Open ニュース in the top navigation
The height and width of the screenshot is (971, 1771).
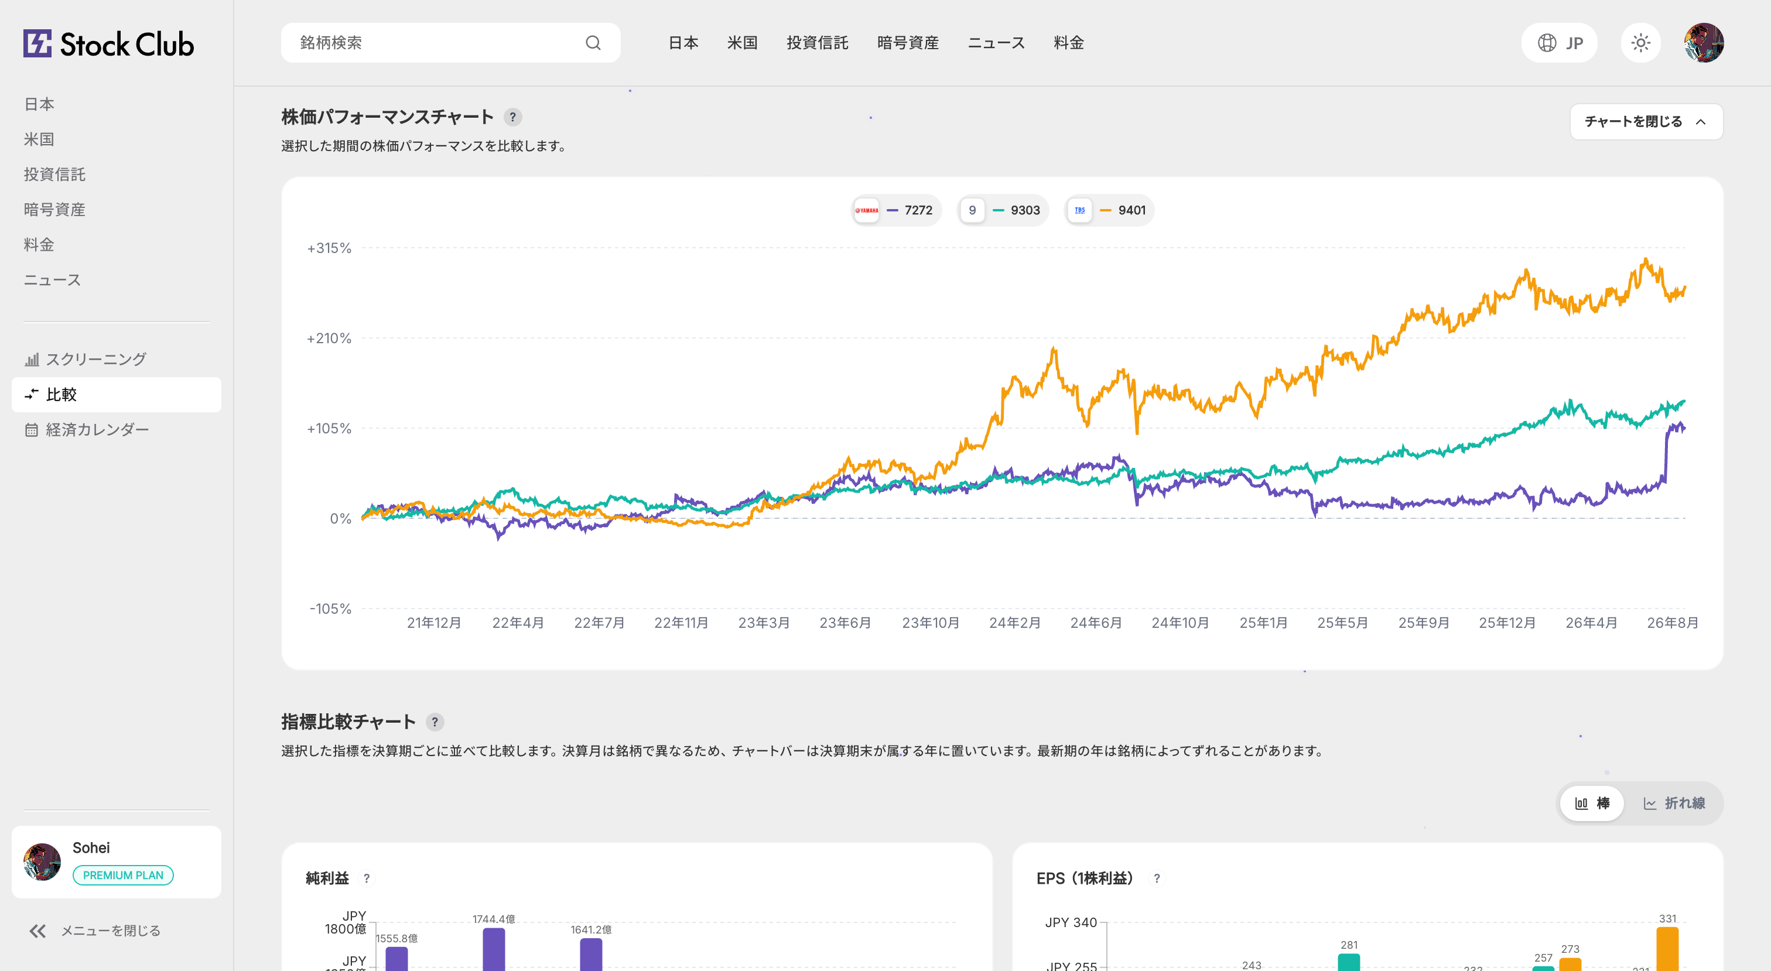(x=996, y=43)
